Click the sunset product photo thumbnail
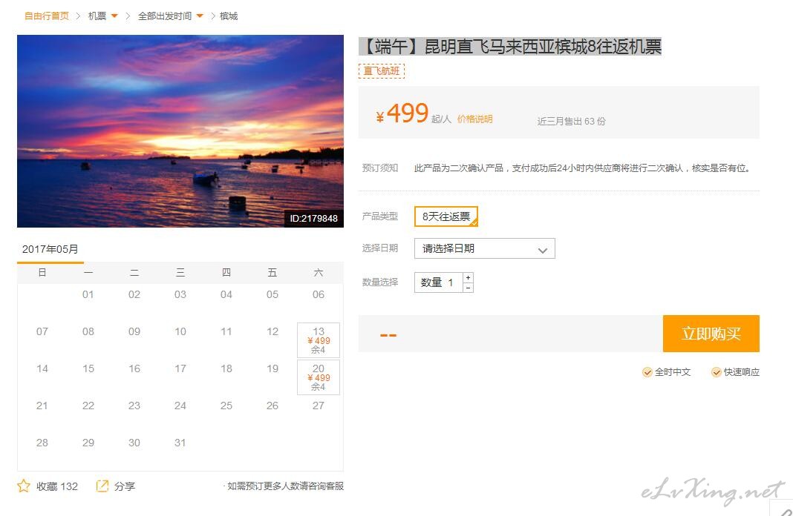The image size is (793, 516). pyautogui.click(x=180, y=131)
